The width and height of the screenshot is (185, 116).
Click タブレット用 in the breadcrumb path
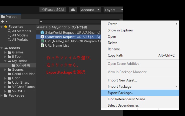(79, 27)
